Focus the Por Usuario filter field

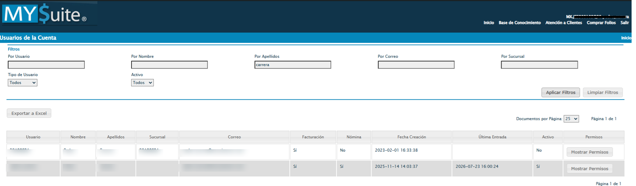pos(46,65)
